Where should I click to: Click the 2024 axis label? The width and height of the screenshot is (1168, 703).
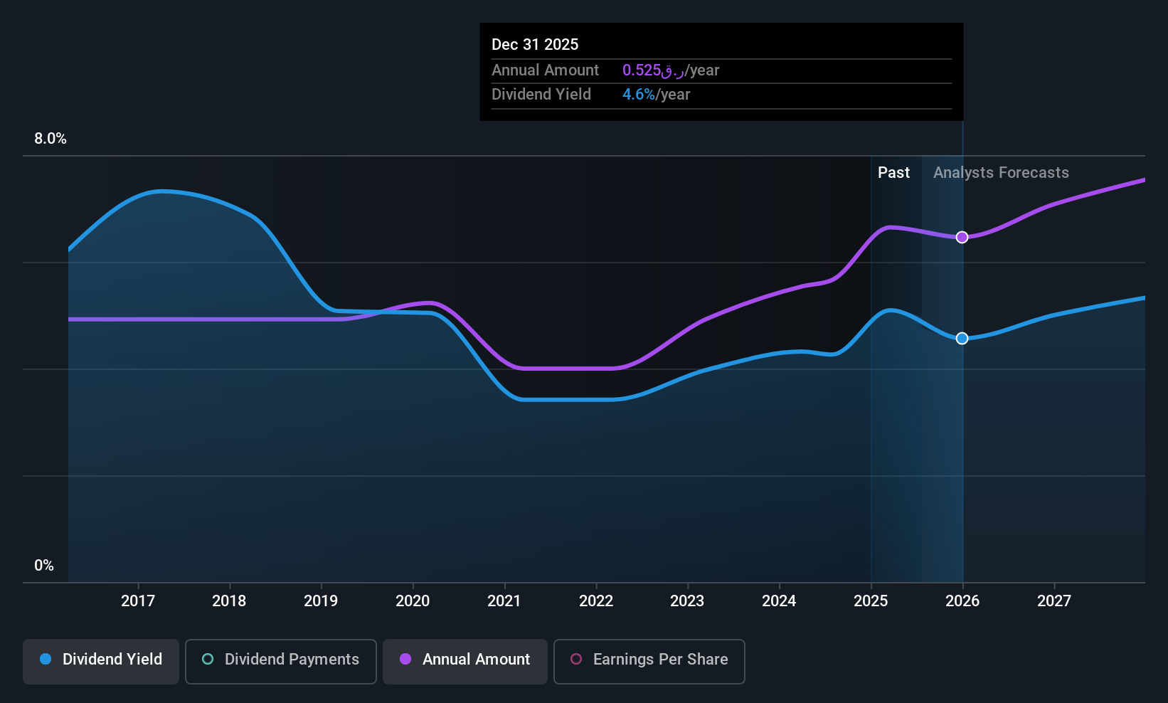779,601
